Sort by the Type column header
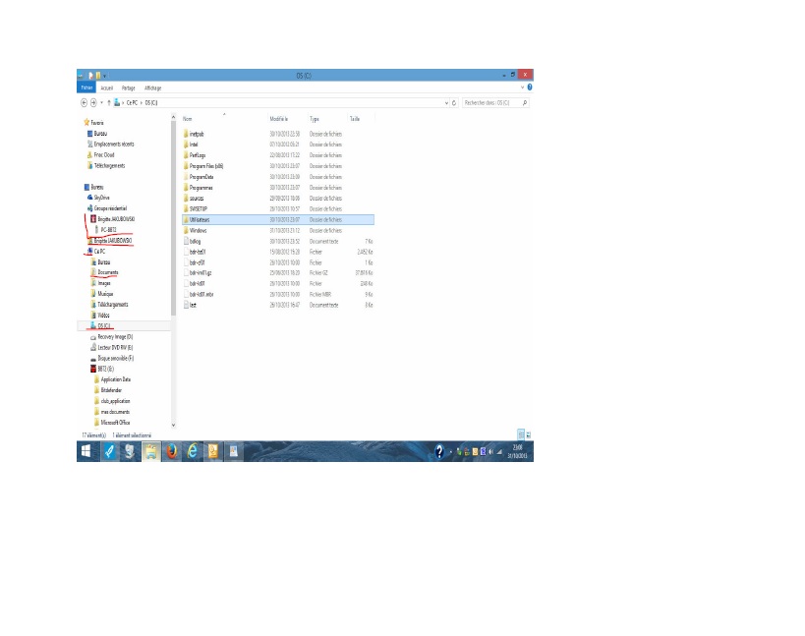This screenshot has height=636, width=805. [315, 119]
